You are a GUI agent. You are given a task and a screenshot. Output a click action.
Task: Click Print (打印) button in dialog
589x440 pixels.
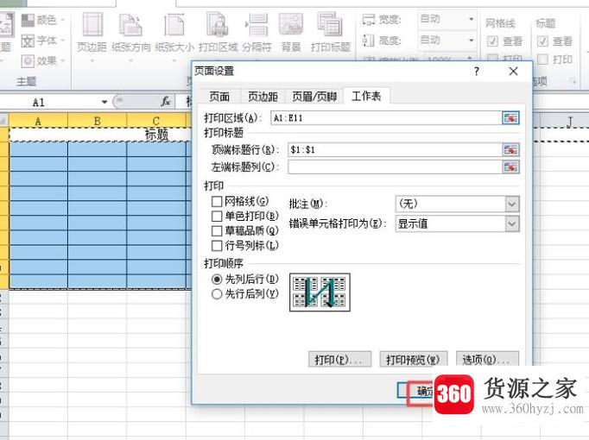point(339,360)
